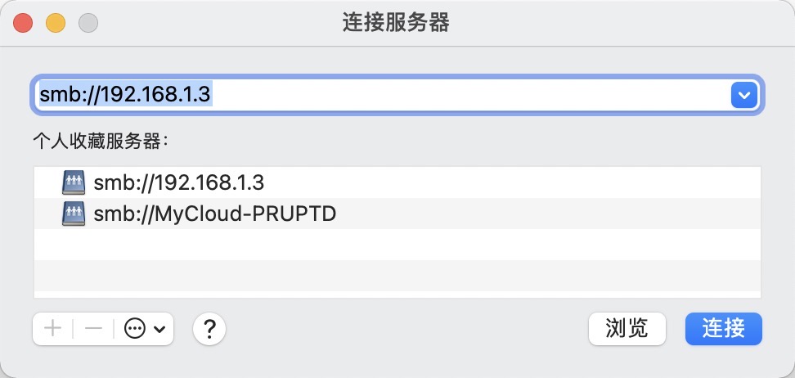Expand the recent servers dropdown arrow

coord(743,95)
